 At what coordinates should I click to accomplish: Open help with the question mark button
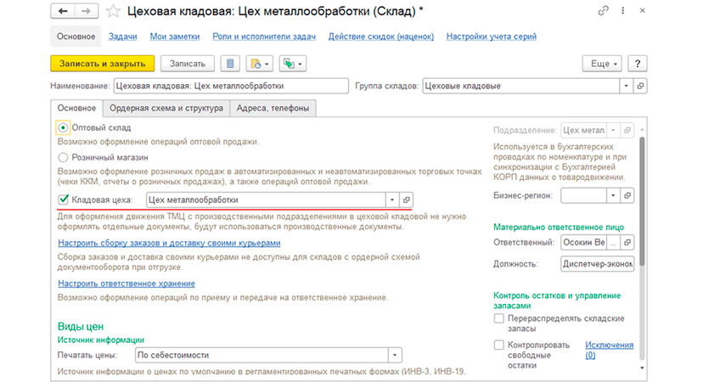638,64
